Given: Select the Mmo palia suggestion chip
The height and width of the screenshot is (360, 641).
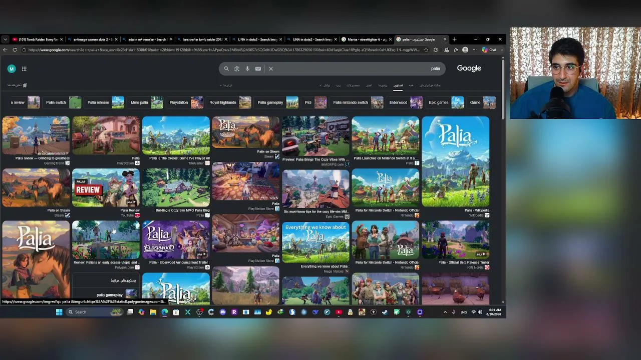Looking at the screenshot, I should [146, 102].
